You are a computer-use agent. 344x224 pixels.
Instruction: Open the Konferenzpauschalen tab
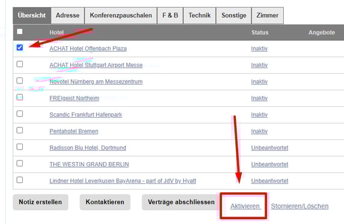(121, 16)
